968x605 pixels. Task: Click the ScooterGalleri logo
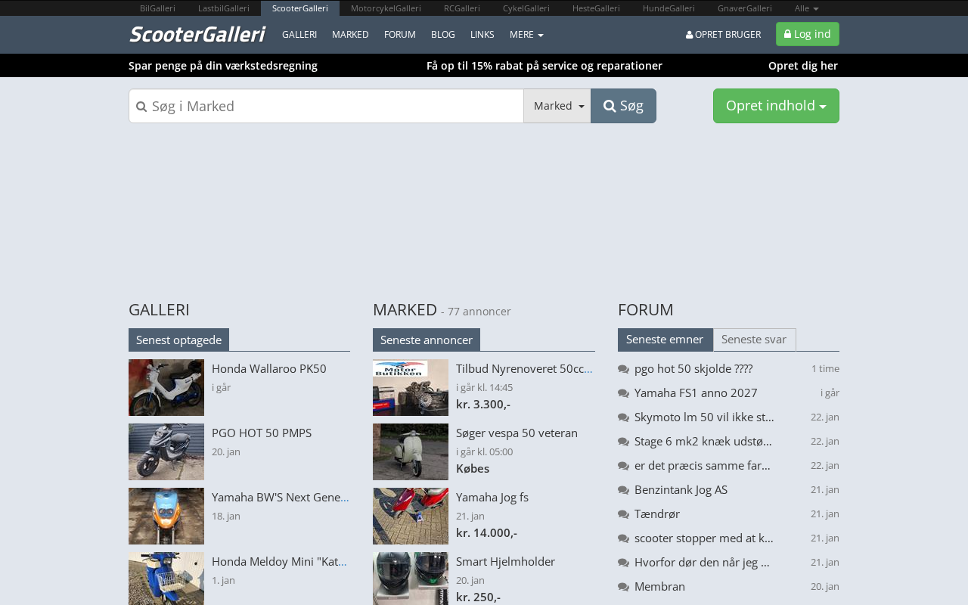(x=197, y=35)
